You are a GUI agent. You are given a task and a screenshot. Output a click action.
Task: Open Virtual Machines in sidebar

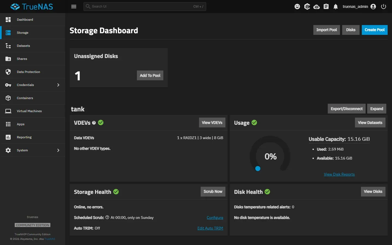pos(33,111)
